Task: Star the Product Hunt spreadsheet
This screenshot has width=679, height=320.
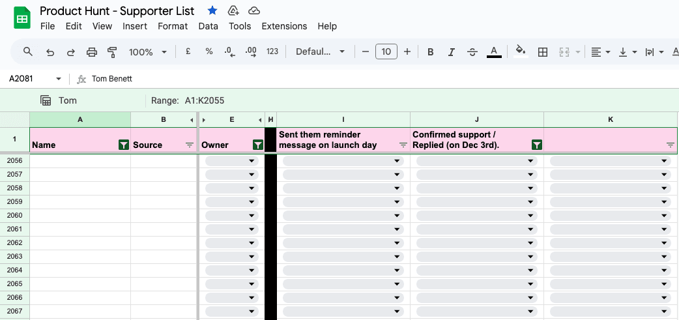Action: point(212,11)
